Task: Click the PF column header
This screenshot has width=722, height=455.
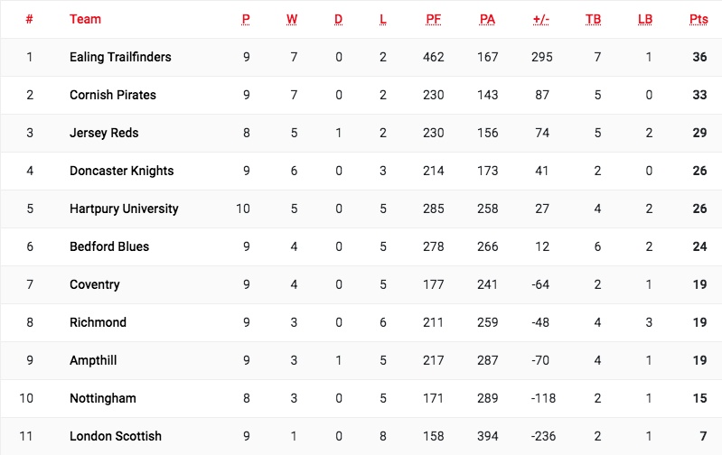Action: tap(433, 19)
